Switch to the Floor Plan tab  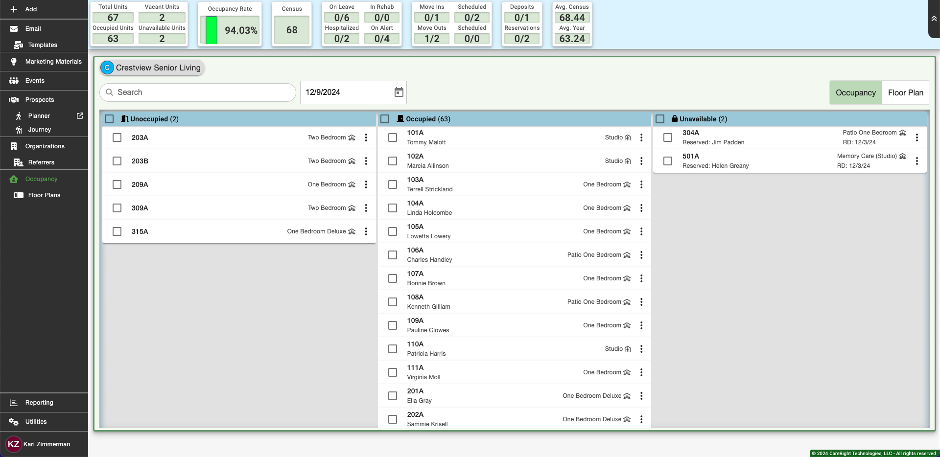tap(905, 92)
